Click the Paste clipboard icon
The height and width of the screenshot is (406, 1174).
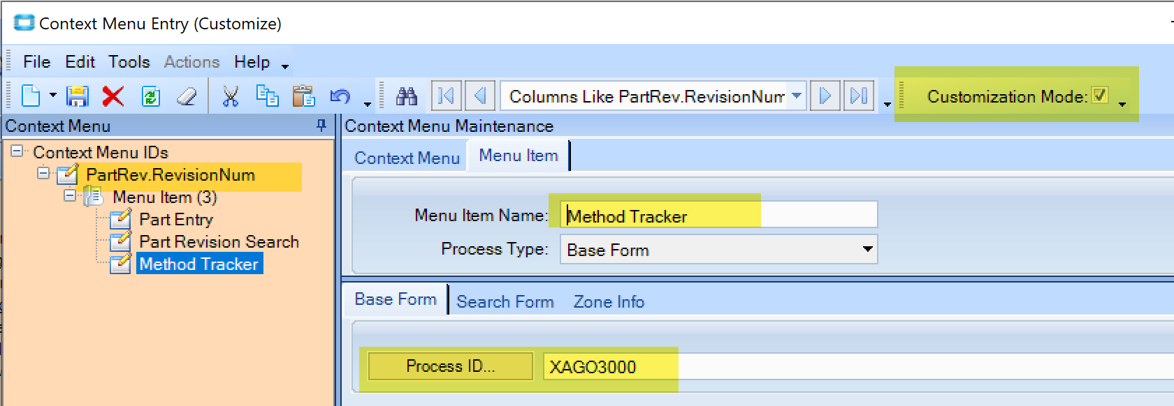click(x=303, y=96)
